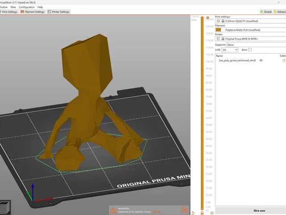This screenshot has height=215, width=286.
Task: Click the layer slider bottom thumb
Action: 202,209
